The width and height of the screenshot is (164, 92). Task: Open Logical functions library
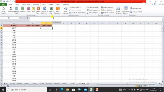[28, 10]
